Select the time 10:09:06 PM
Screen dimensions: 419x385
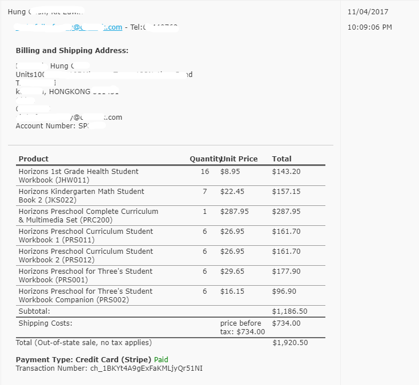tap(369, 27)
